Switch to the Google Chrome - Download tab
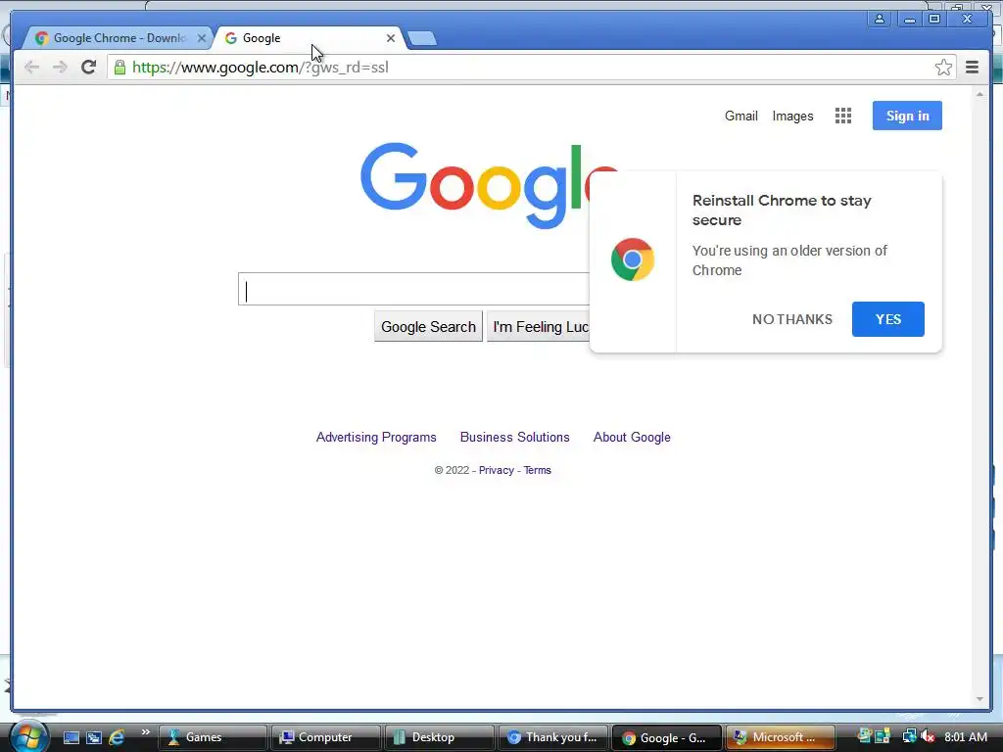Screen dimensions: 1003x752 point(119,38)
